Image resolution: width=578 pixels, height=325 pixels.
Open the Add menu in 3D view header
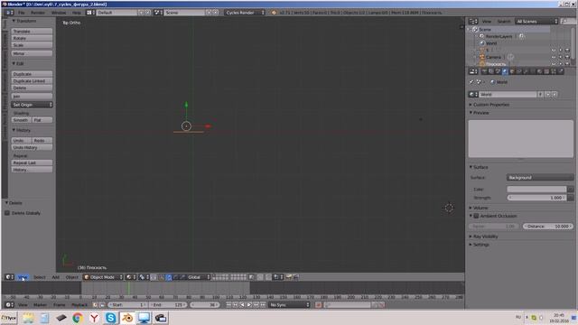pyautogui.click(x=55, y=277)
